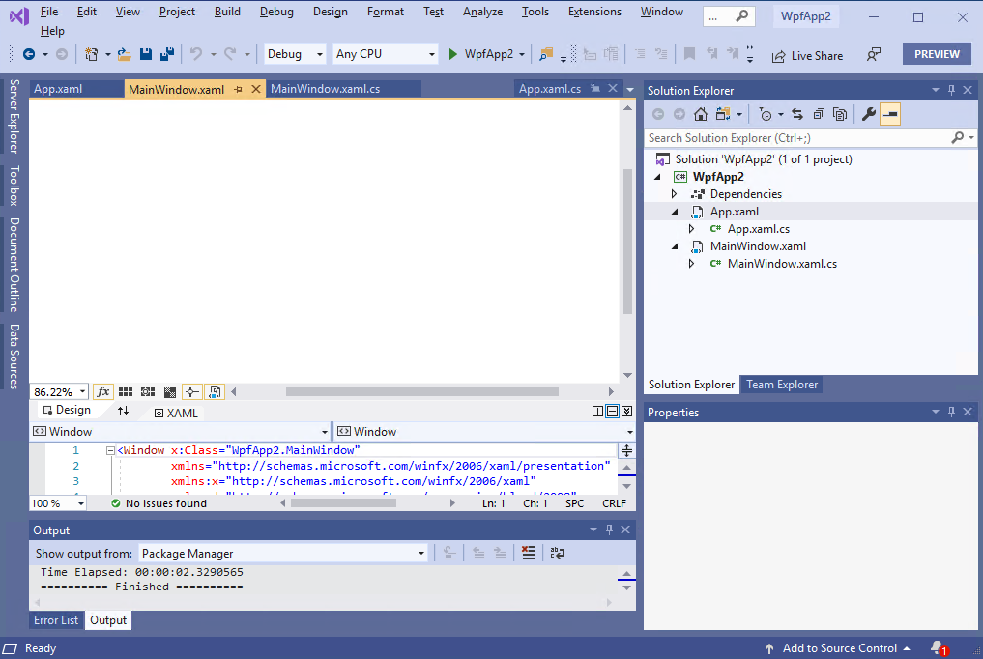Screen dimensions: 983x659
Task: Toggle the Disable project code icon
Action: click(215, 392)
